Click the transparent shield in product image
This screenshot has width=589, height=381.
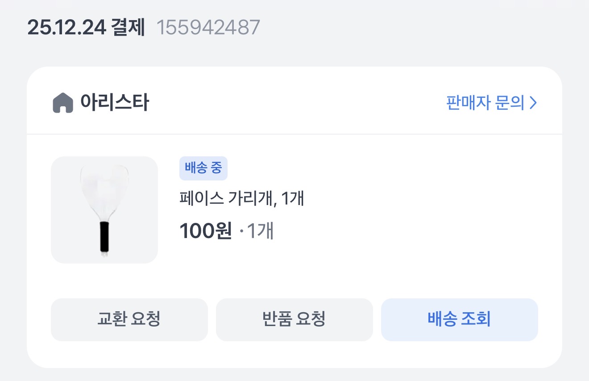104,188
